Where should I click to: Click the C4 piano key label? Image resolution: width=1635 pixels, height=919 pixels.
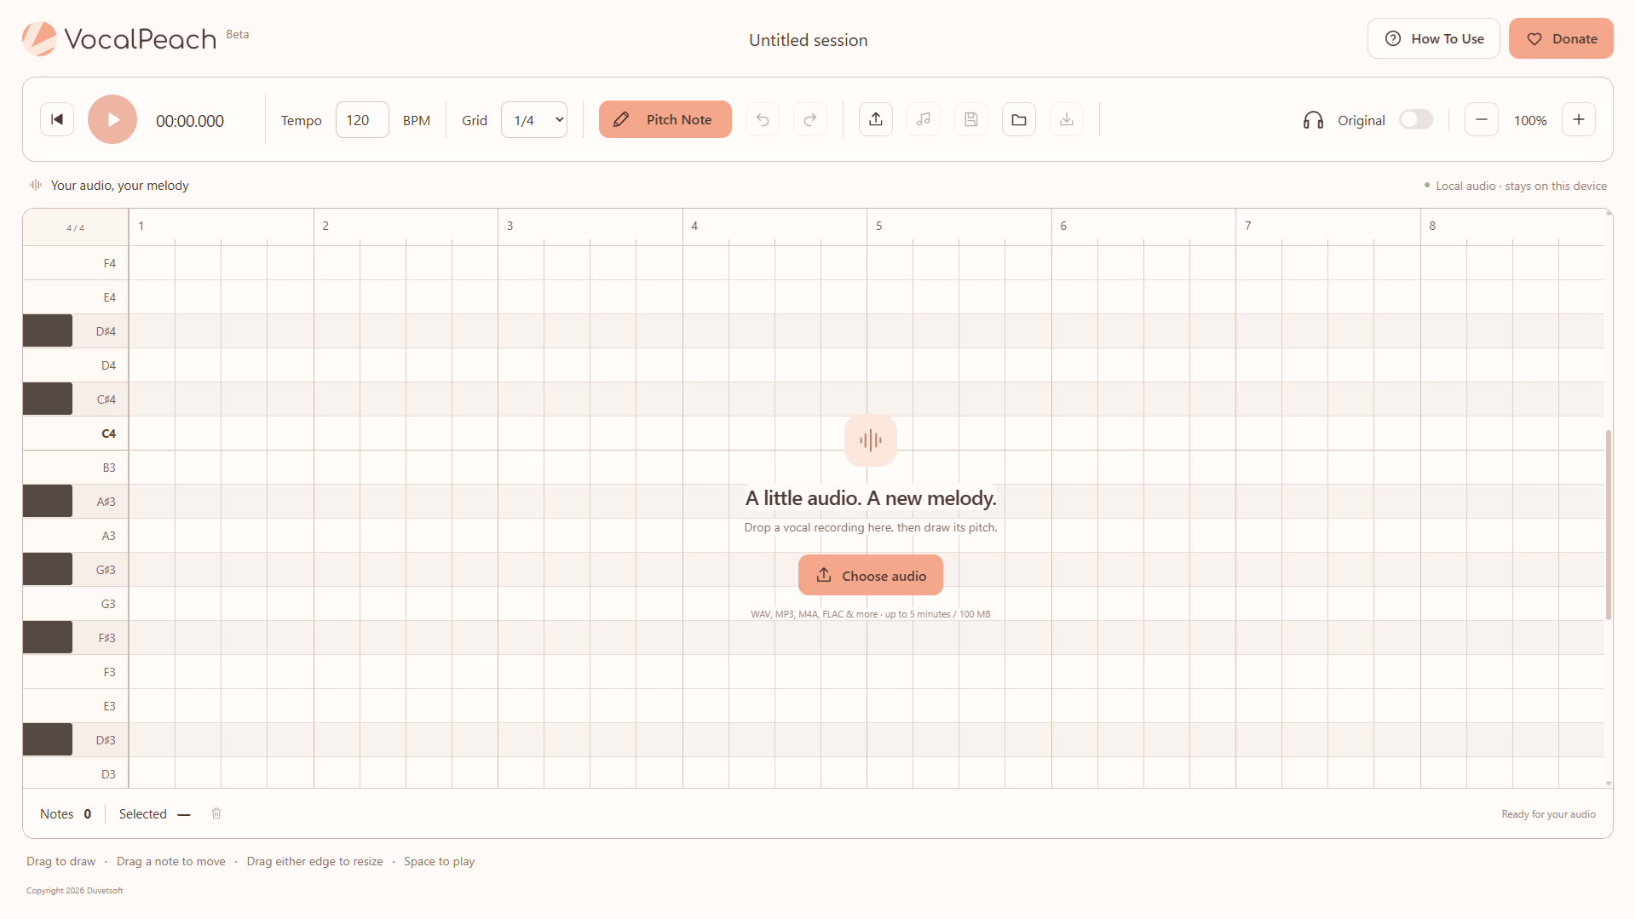pos(108,434)
